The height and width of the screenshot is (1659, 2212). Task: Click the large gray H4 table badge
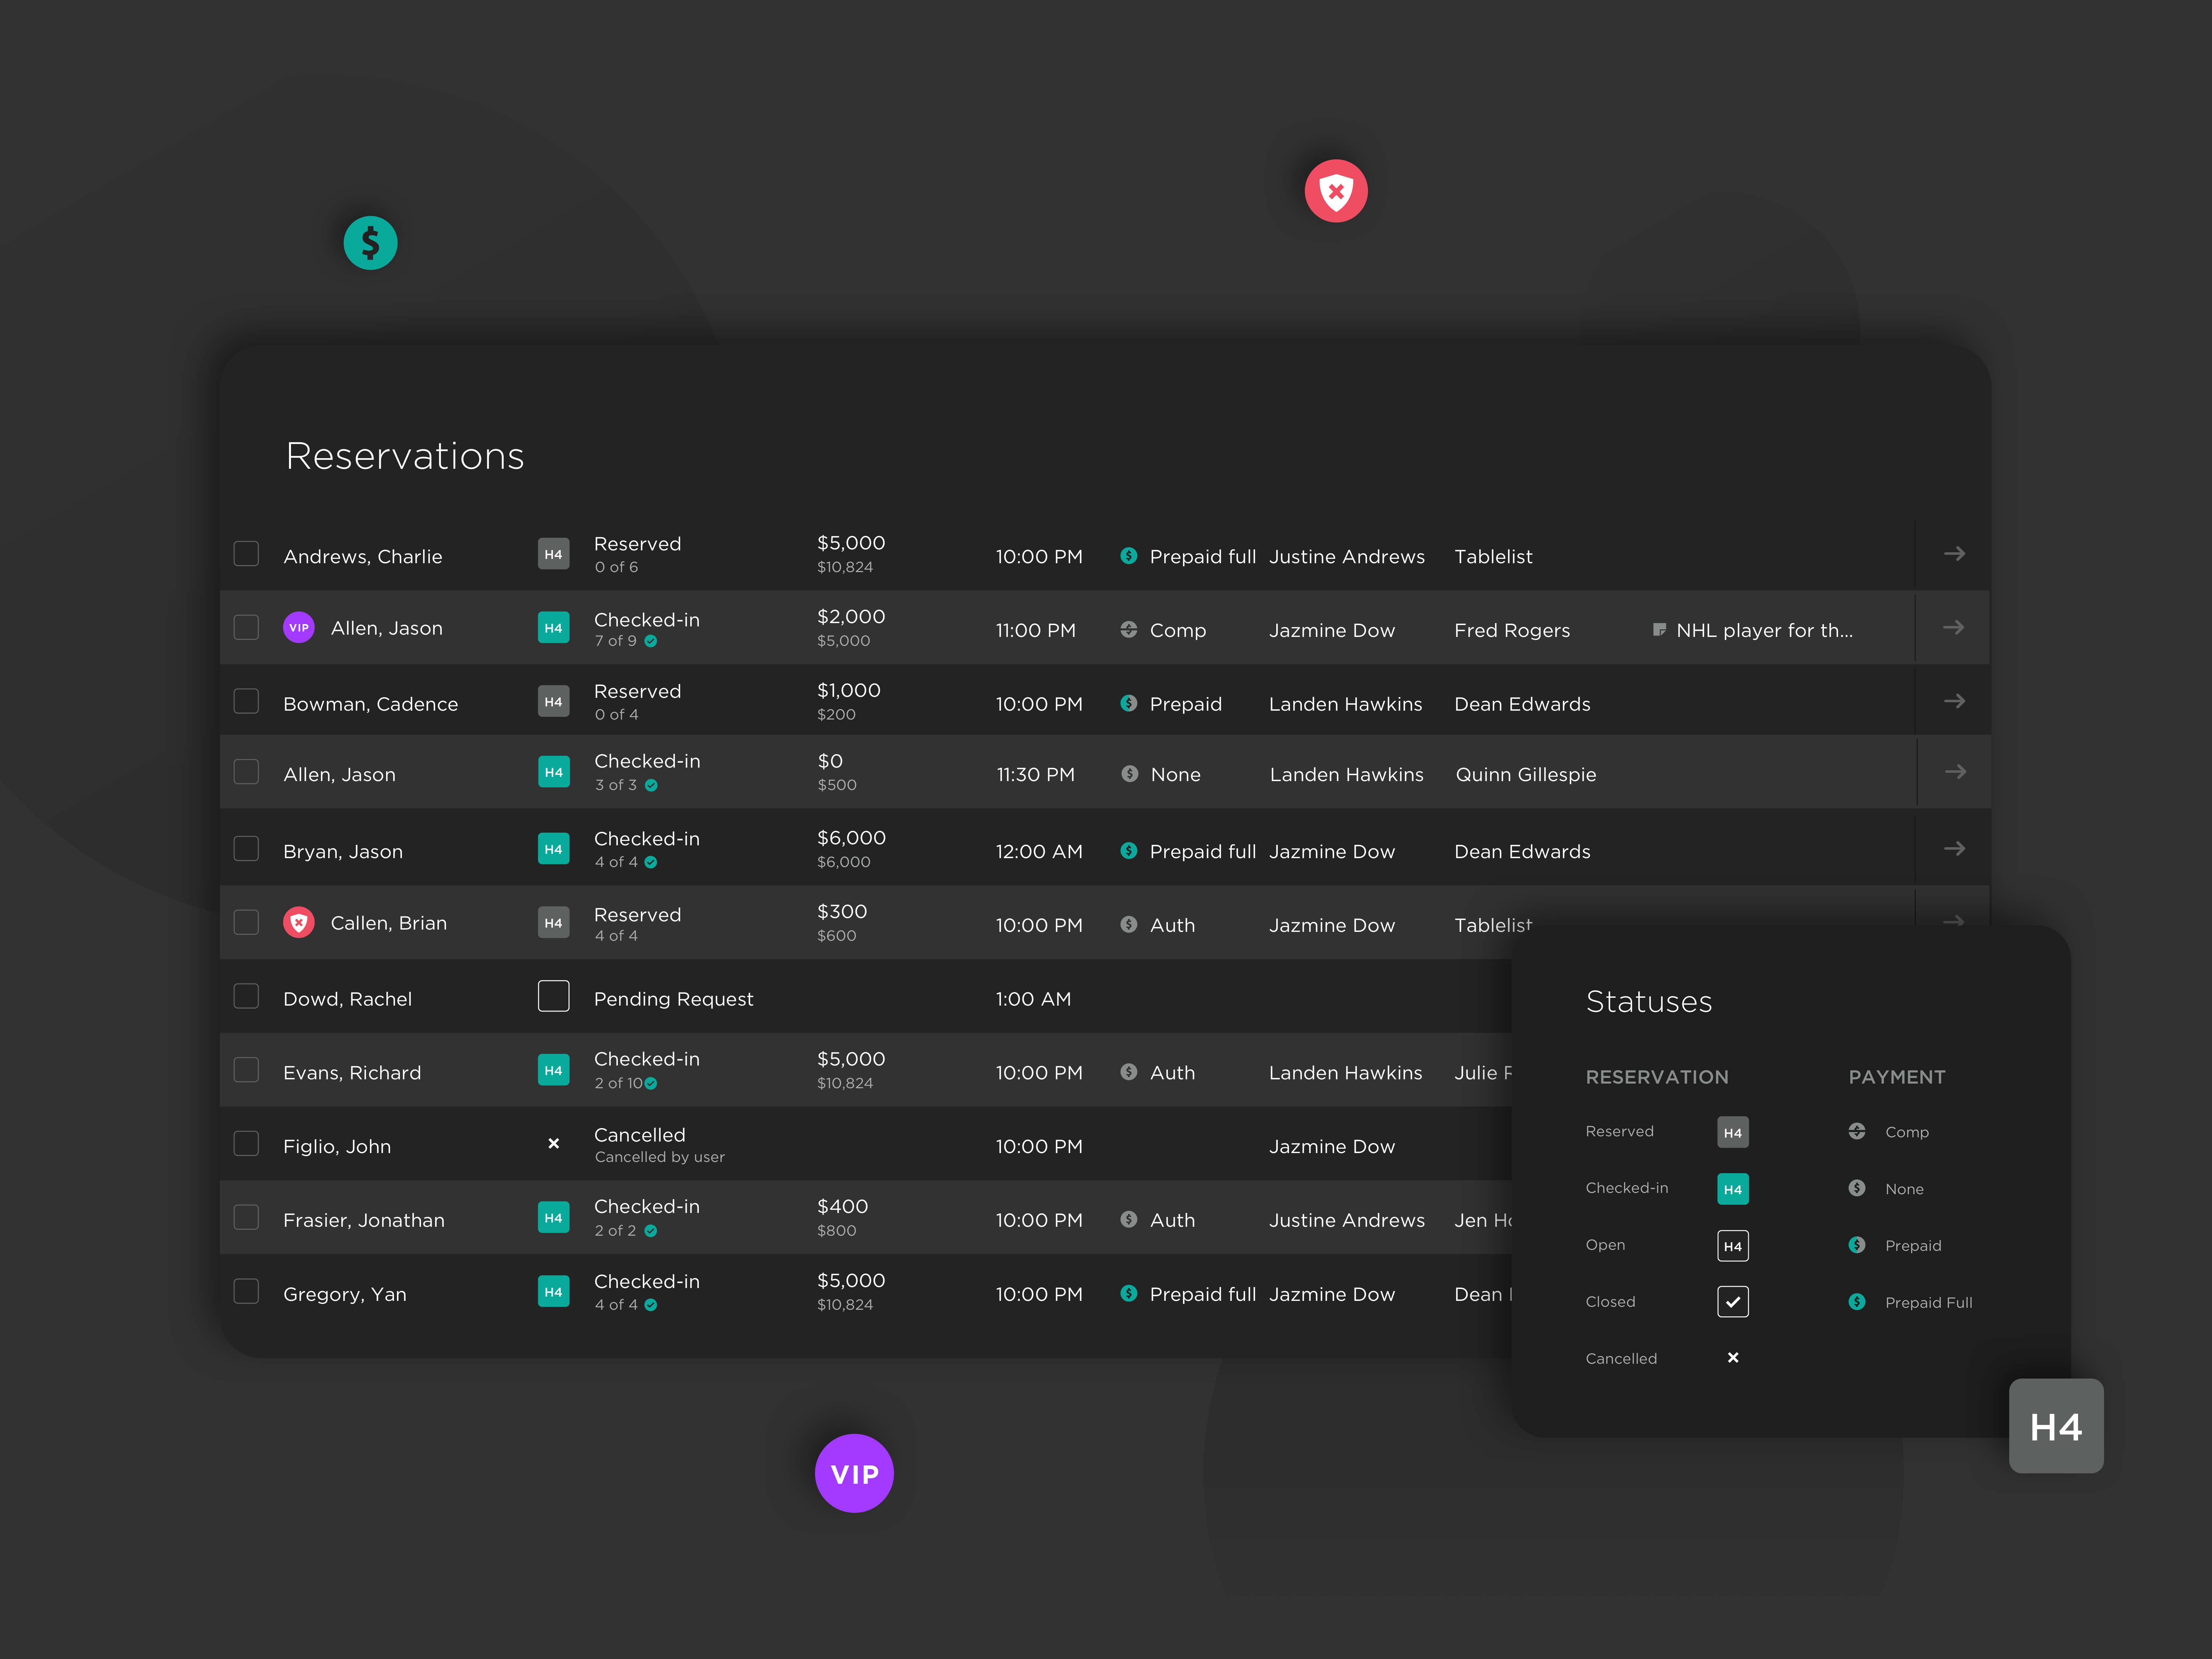2056,1426
